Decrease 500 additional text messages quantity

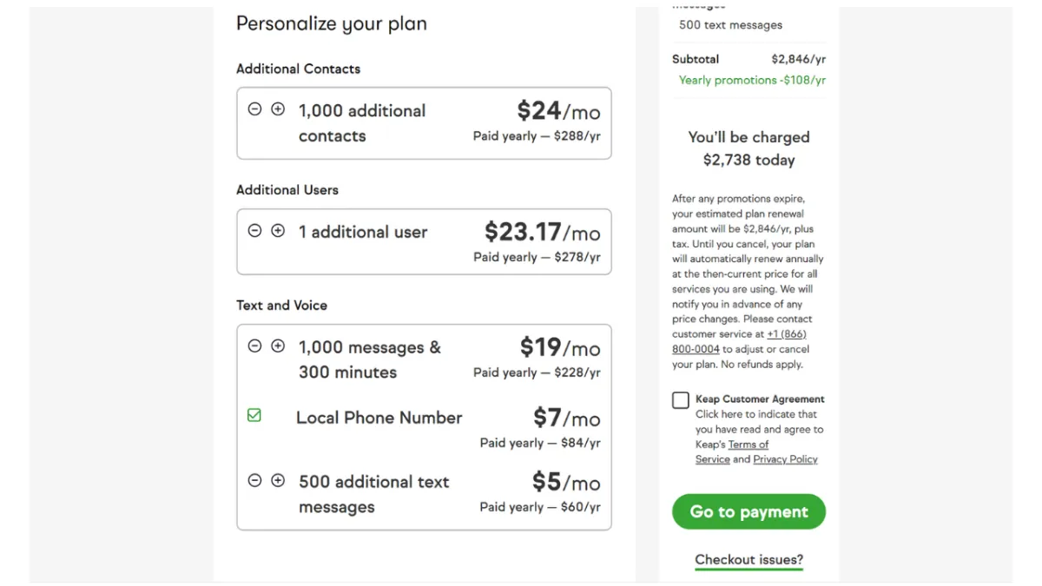(x=254, y=480)
